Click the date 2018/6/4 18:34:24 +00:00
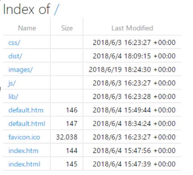The image size is (193, 175). tap(134, 124)
